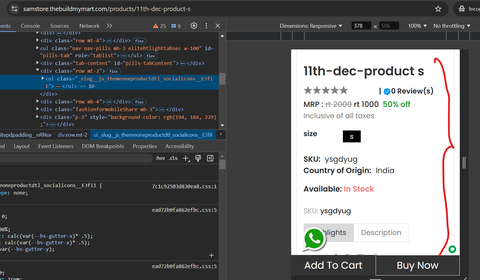Switch to DOM Breakpoints pane
Screen dimensions: 480x280
[x=103, y=146]
